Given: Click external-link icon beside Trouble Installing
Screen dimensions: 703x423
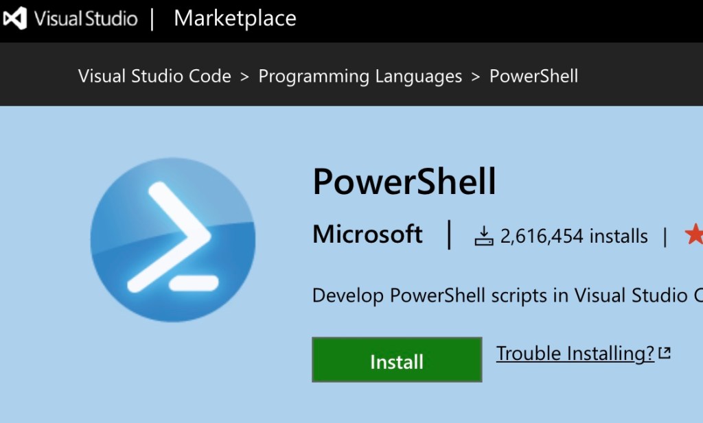Looking at the screenshot, I should tap(665, 354).
